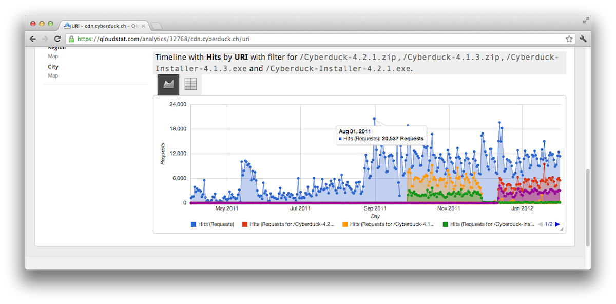Screen dimensions: 616x304
Task: Click the browser forward arrow
Action: (x=45, y=39)
